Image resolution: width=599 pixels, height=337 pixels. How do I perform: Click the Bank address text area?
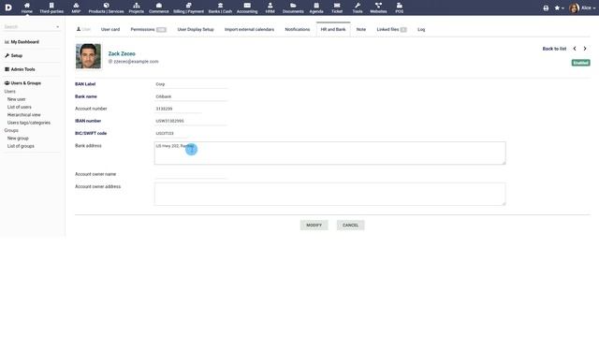pyautogui.click(x=330, y=154)
